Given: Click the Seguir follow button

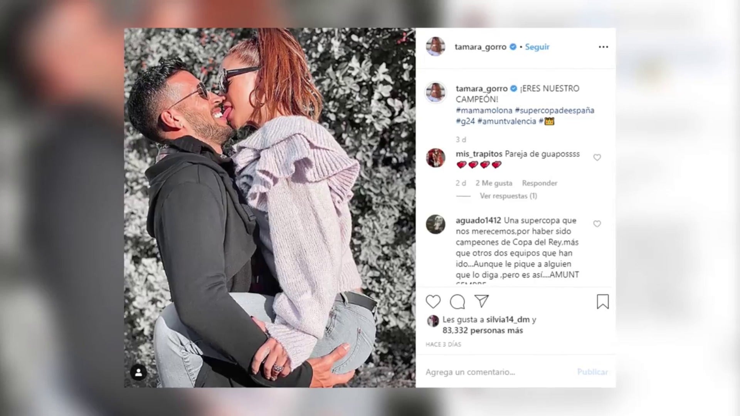Looking at the screenshot, I should [x=537, y=47].
